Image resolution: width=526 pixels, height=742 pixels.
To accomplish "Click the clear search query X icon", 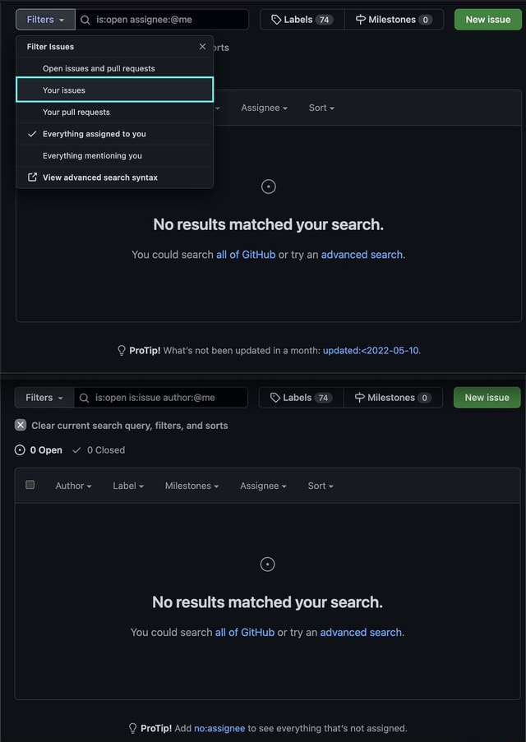I will 21,425.
